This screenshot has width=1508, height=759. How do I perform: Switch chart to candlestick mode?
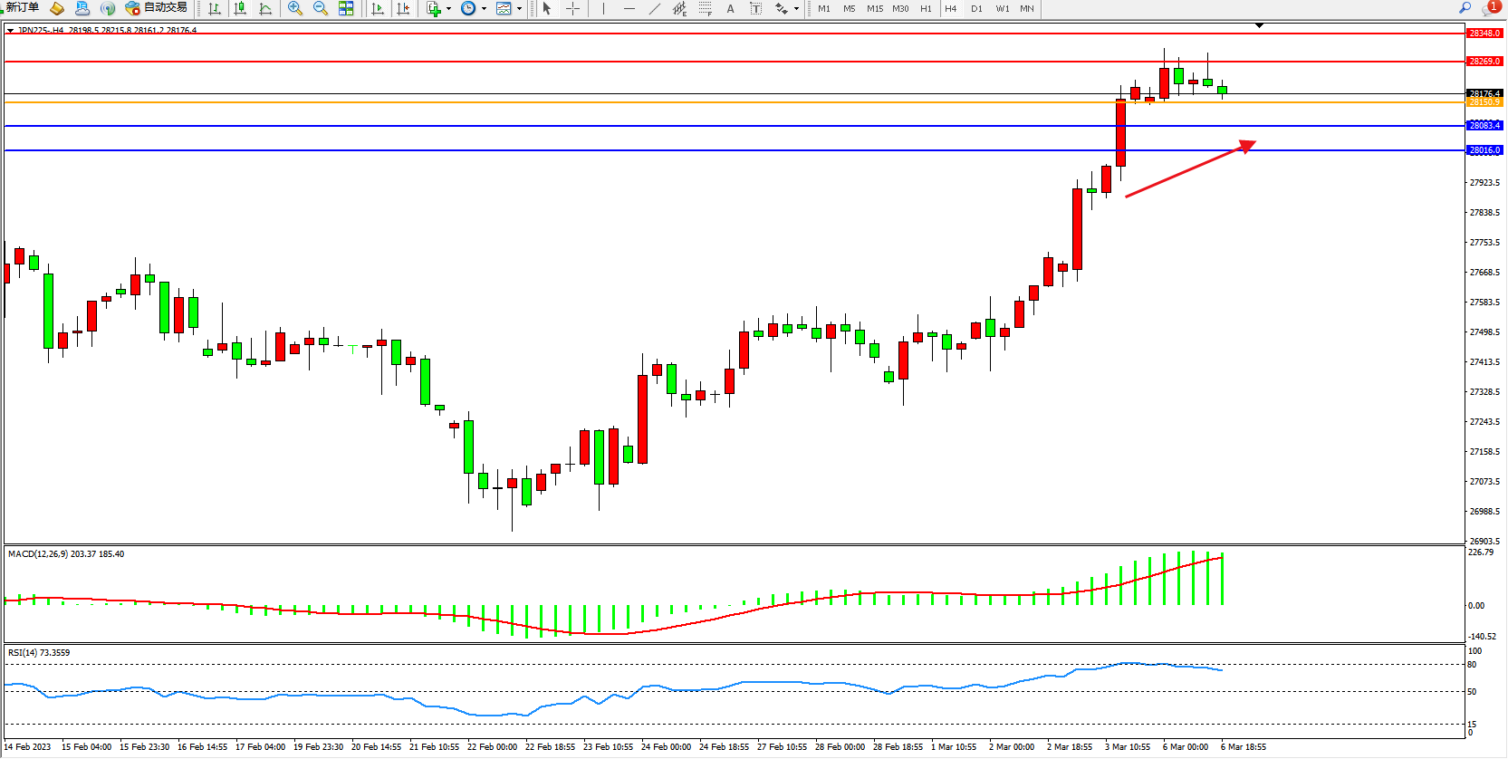tap(240, 8)
